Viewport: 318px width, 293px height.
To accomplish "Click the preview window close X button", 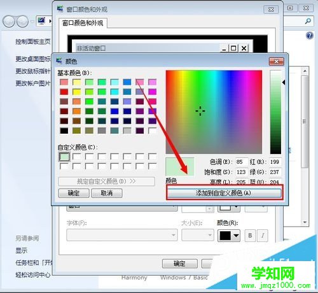I will pos(244,48).
